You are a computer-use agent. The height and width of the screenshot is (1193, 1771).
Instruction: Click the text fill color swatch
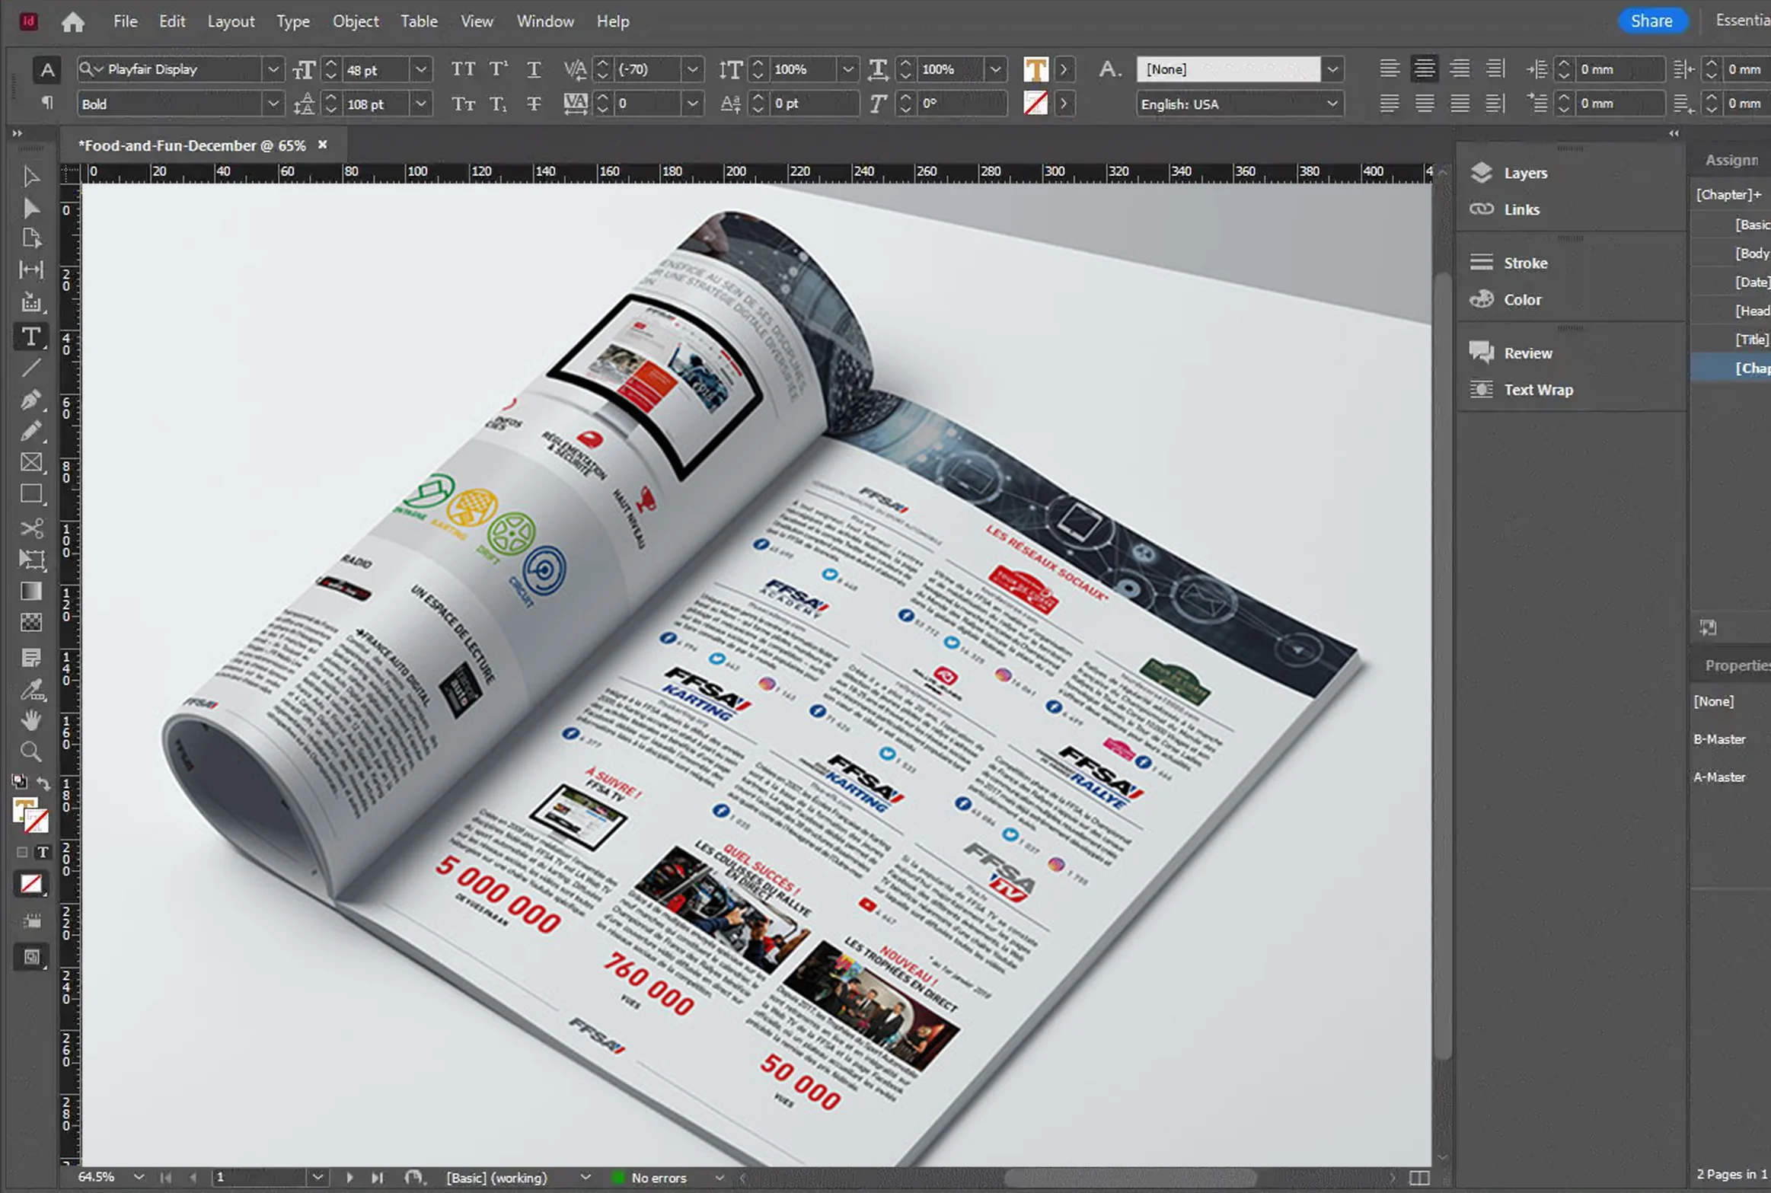coord(1035,69)
